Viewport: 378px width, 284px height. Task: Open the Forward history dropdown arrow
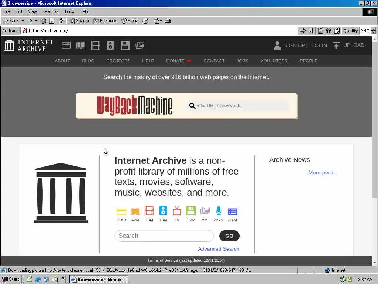click(36, 21)
